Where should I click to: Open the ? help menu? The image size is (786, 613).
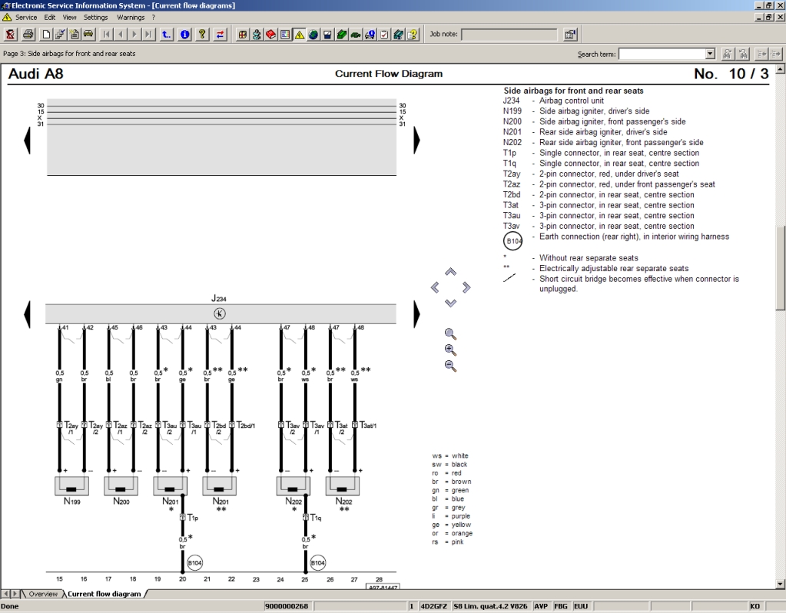pyautogui.click(x=154, y=18)
